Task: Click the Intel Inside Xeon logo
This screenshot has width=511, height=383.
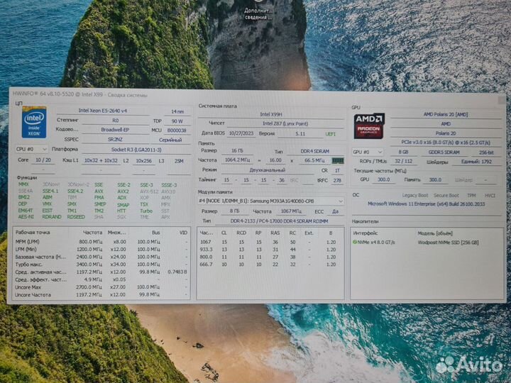Action: point(34,123)
